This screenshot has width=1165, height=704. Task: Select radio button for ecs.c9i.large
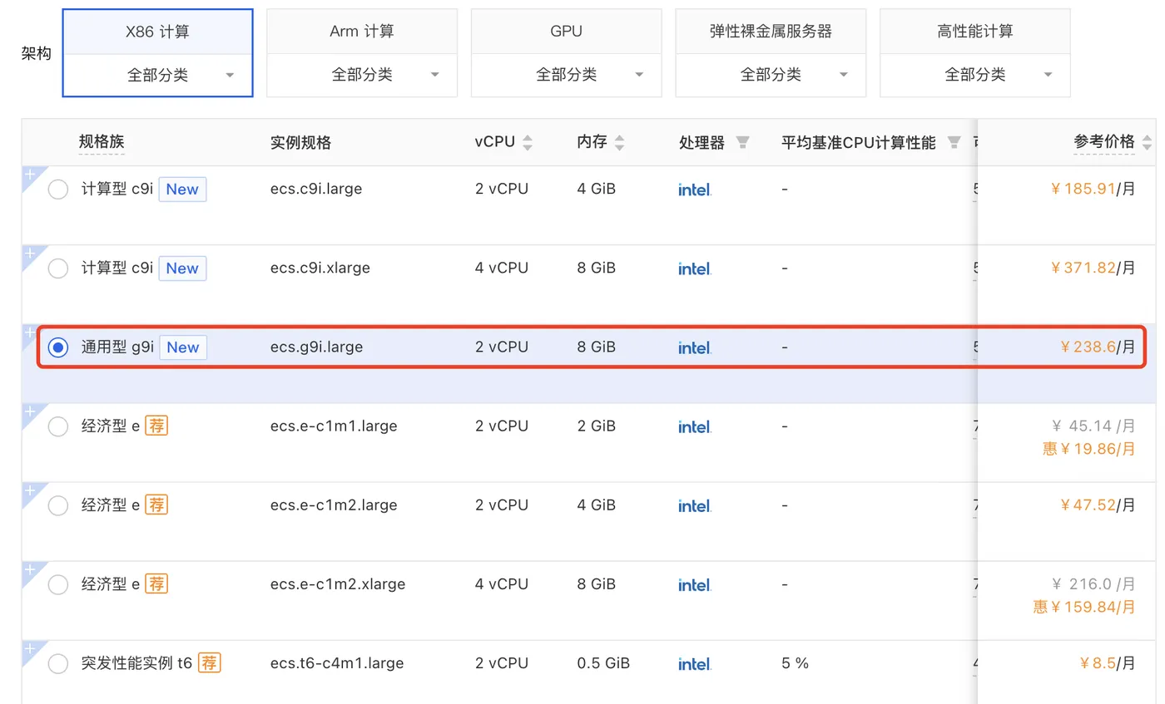(57, 190)
